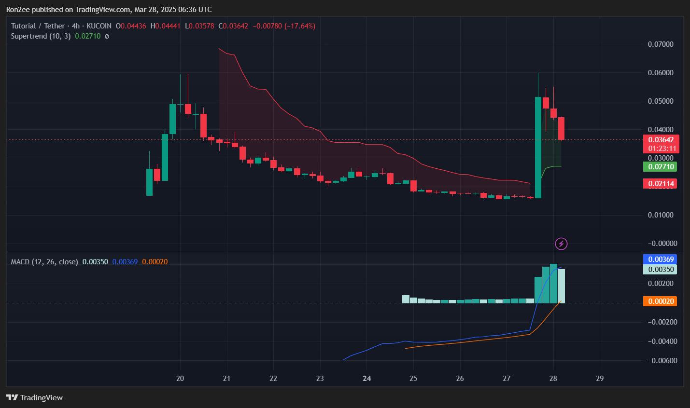
Task: Click date 23 on the time axis
Action: coord(320,379)
